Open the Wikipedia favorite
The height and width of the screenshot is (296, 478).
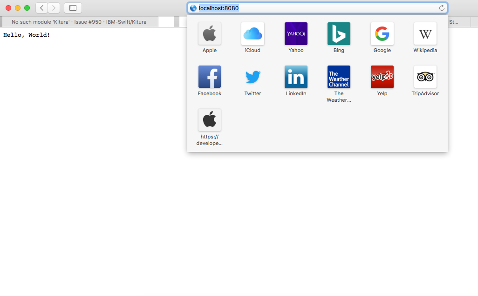coord(425,33)
